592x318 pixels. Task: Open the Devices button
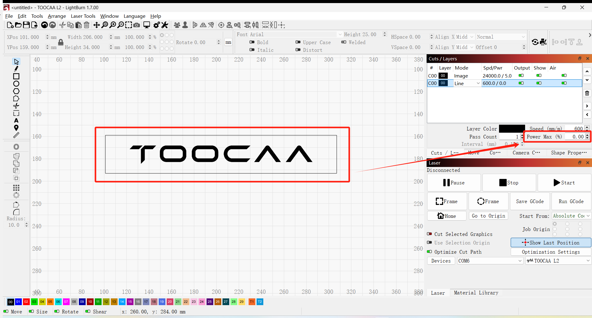(441, 261)
